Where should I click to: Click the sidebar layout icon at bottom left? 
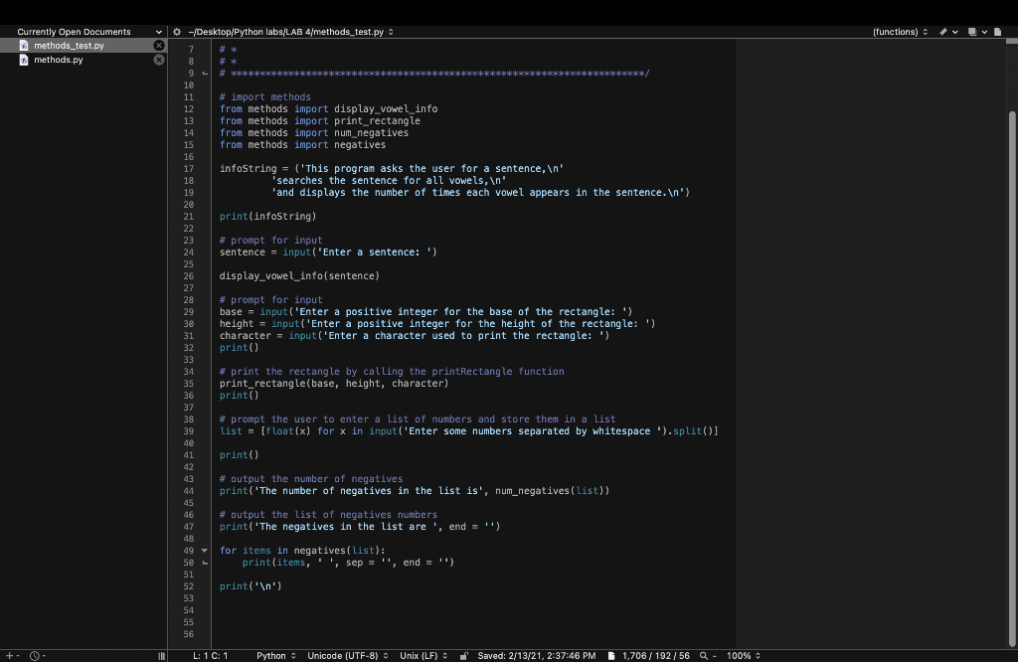[161, 655]
